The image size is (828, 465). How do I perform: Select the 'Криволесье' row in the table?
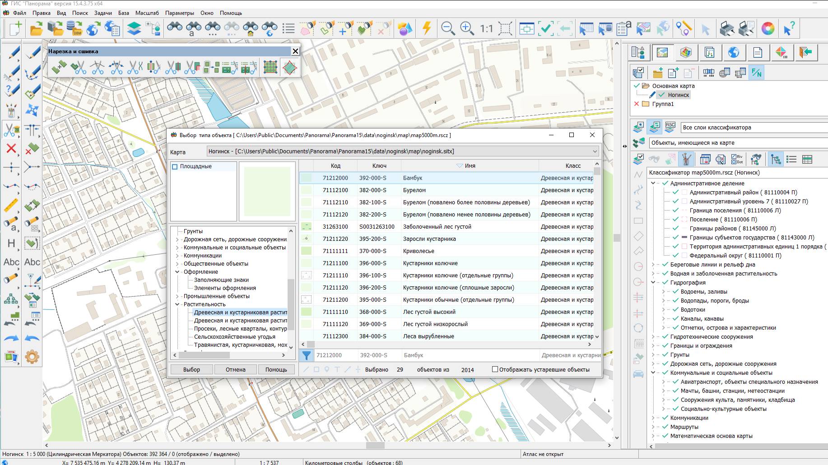(x=419, y=251)
